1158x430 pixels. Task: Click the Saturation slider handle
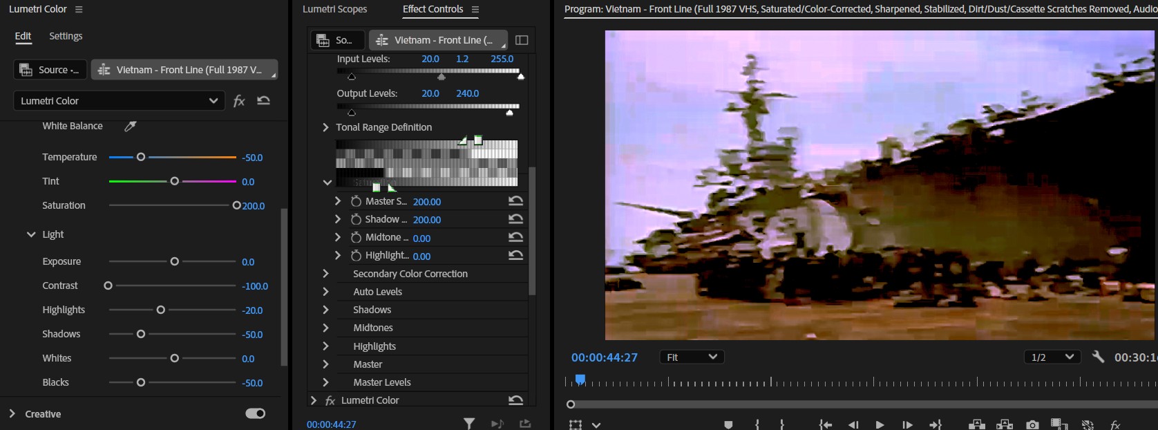[236, 205]
